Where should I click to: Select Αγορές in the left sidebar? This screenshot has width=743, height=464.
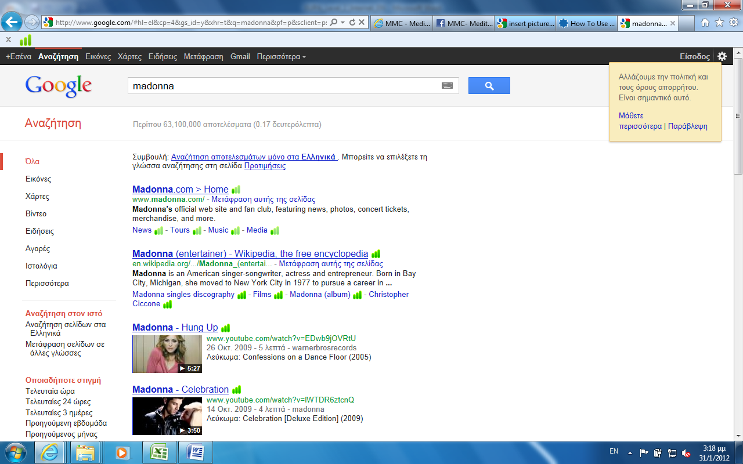[38, 249]
